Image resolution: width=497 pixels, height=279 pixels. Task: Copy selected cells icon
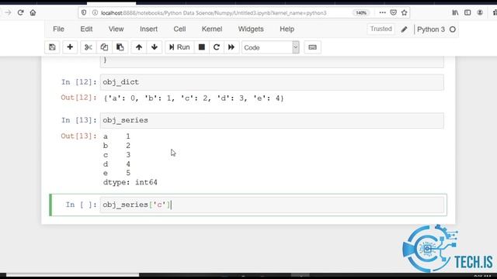pyautogui.click(x=104, y=47)
